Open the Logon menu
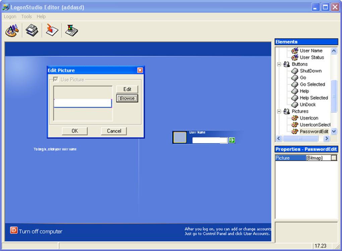This screenshot has height=251, width=342. pyautogui.click(x=10, y=16)
